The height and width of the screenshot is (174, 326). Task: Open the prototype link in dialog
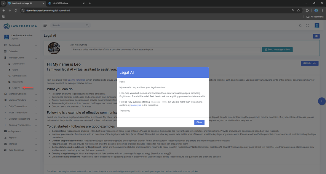136,105
